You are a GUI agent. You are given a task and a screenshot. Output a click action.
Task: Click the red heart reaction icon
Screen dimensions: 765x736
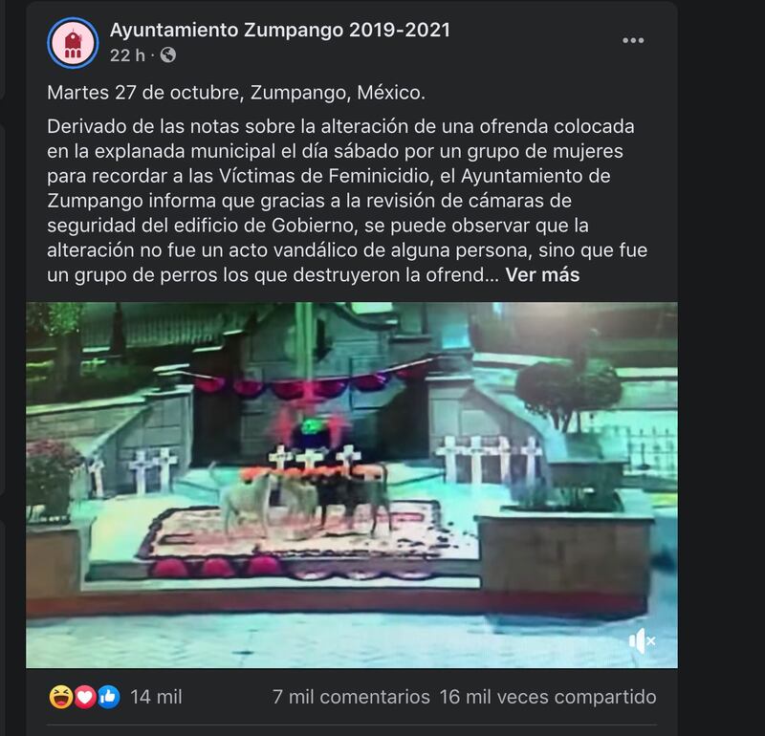(85, 697)
